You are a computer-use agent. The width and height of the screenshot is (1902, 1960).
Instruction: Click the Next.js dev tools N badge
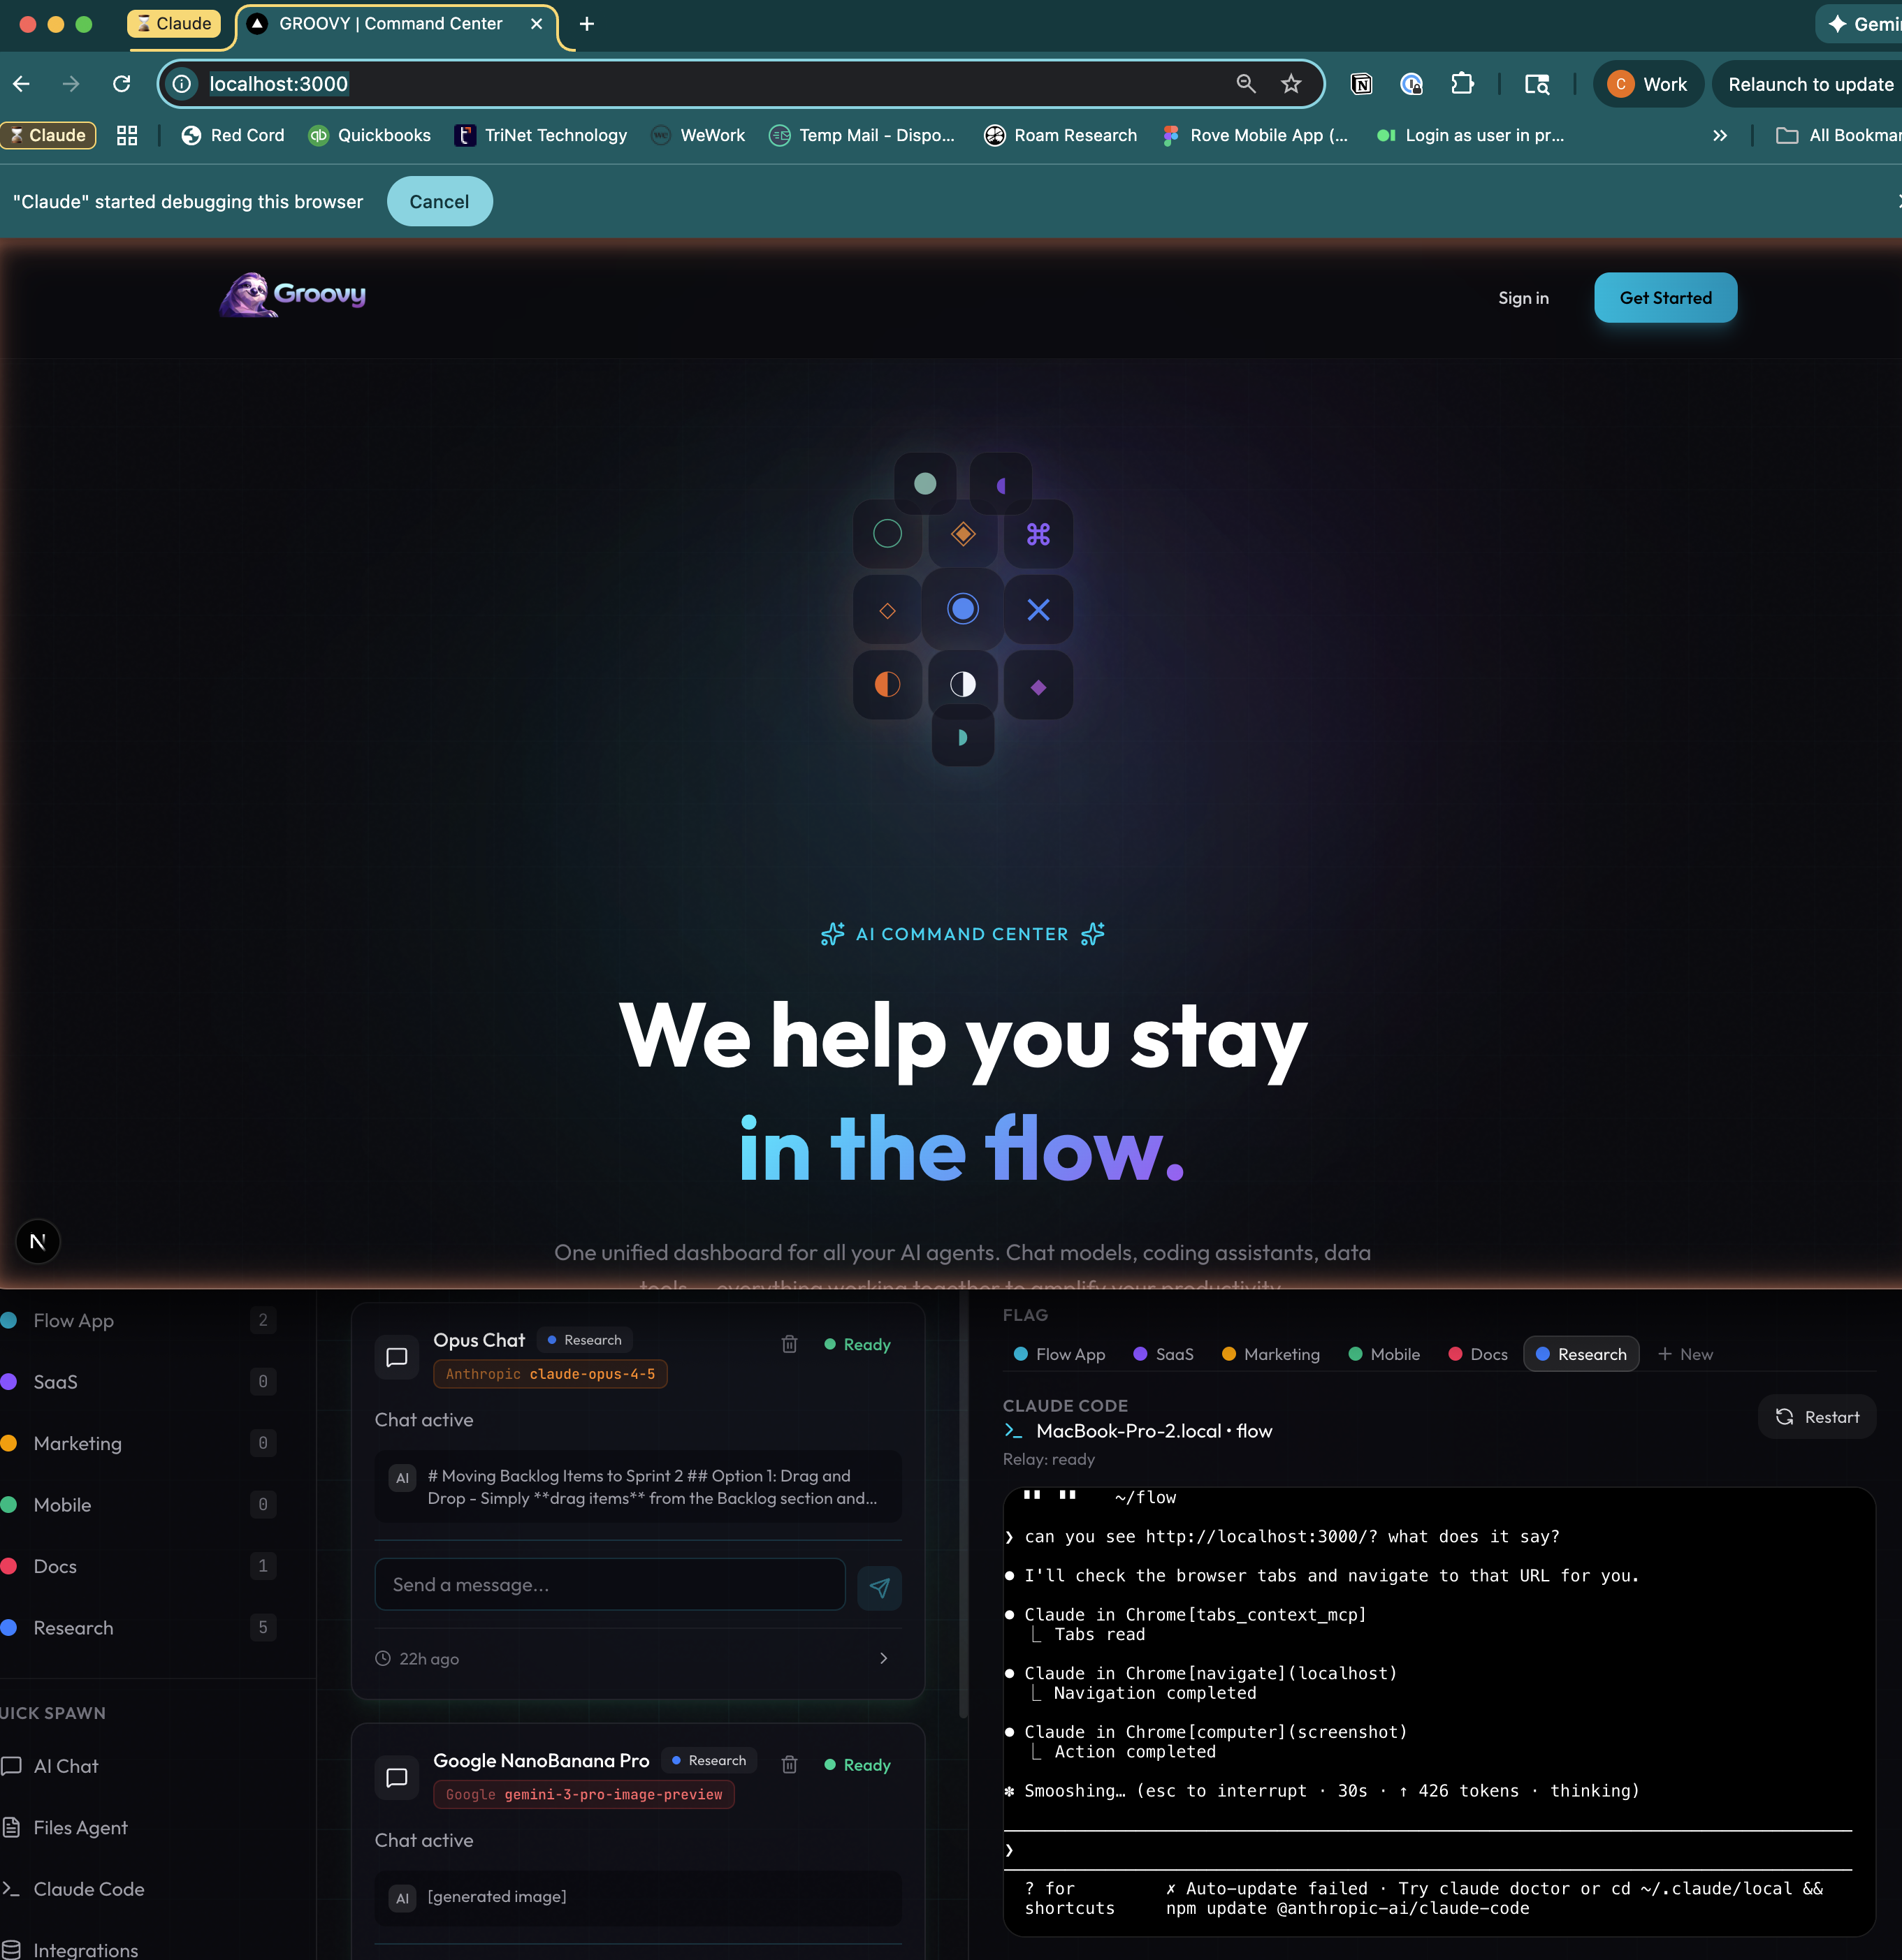coord(38,1242)
